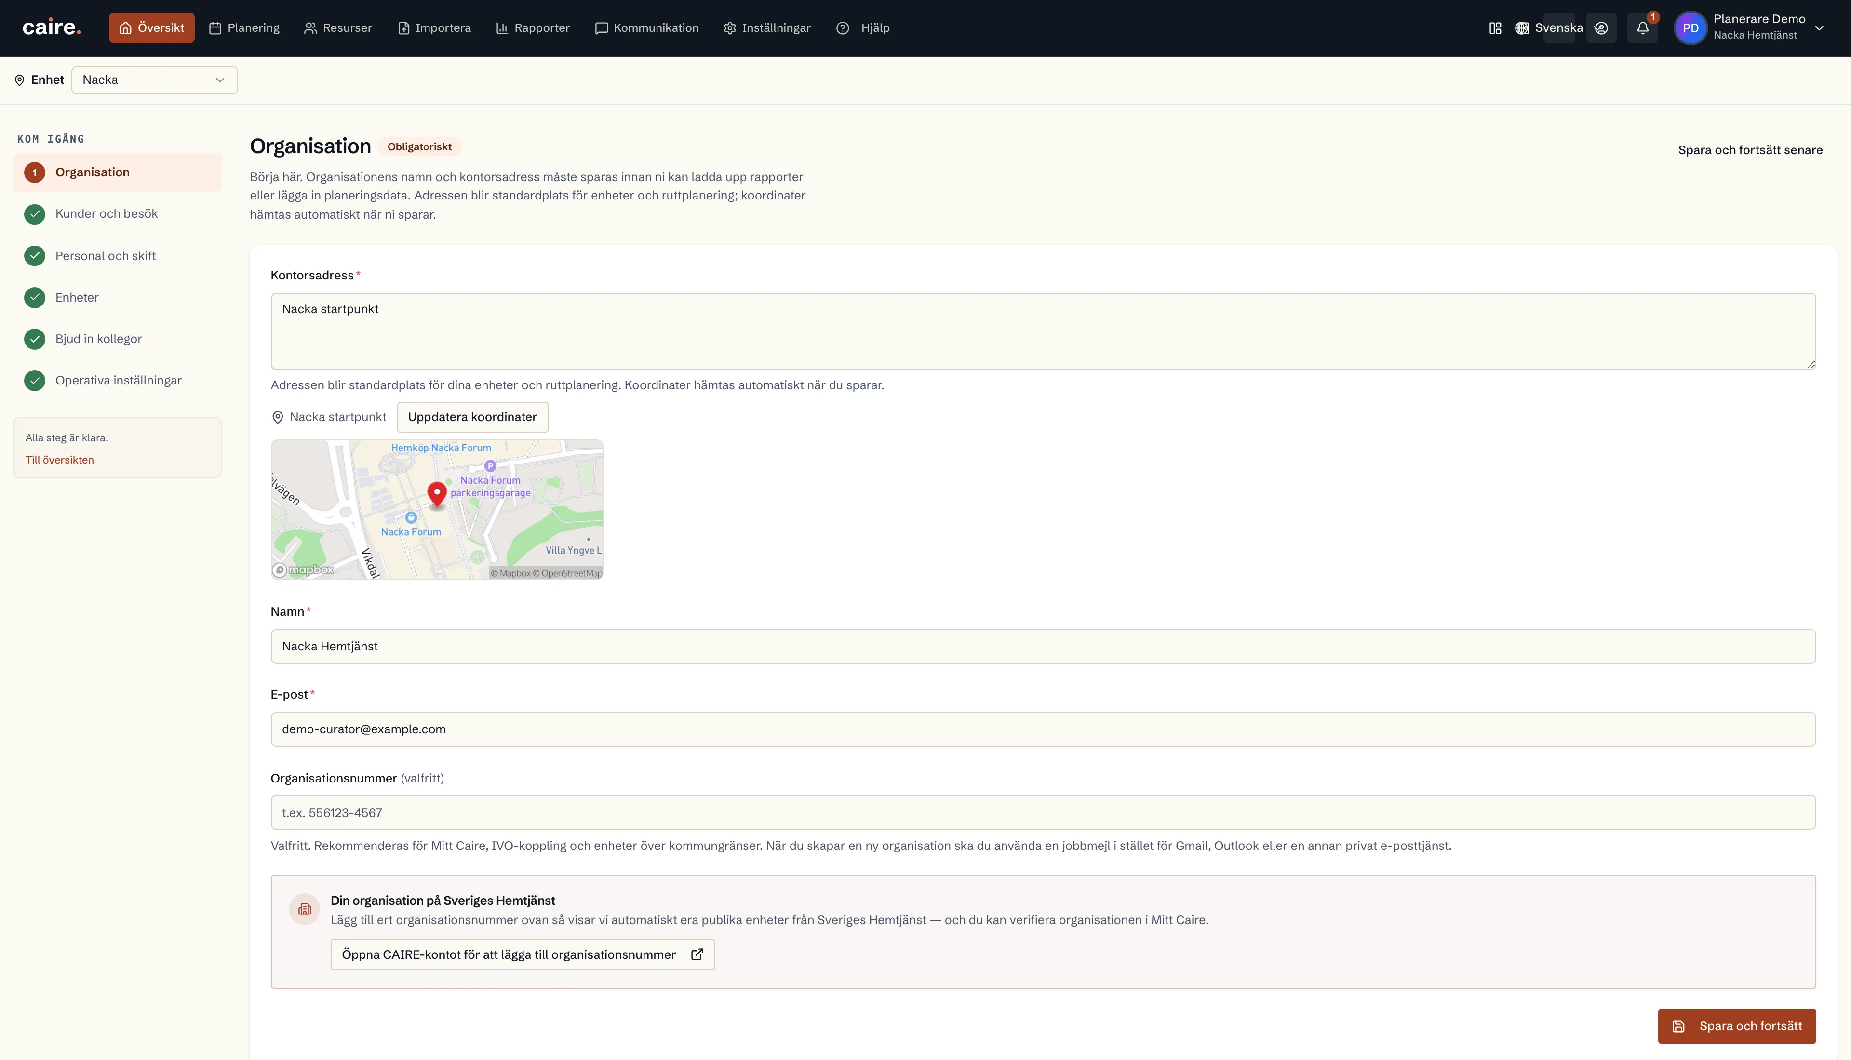Expand the Planerare Demo user menu chevron
1851x1060 pixels.
[1819, 27]
